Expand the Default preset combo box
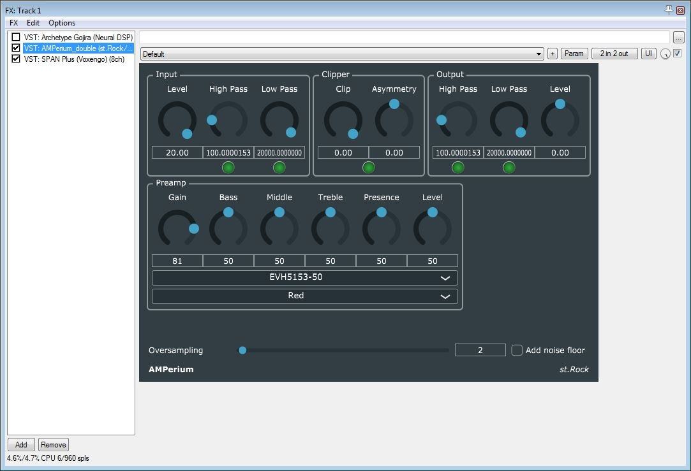 coord(341,54)
